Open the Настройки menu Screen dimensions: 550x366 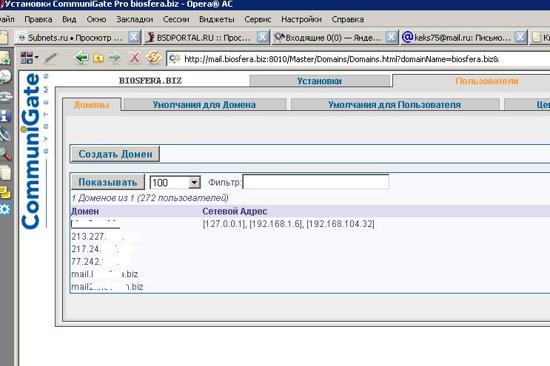(301, 18)
